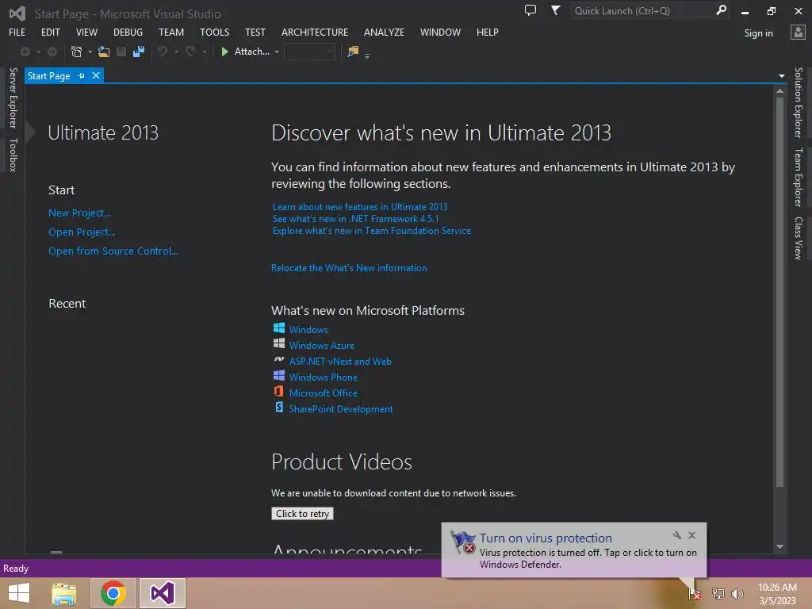
Task: Open the Team Explorer side tab
Action: tap(799, 177)
